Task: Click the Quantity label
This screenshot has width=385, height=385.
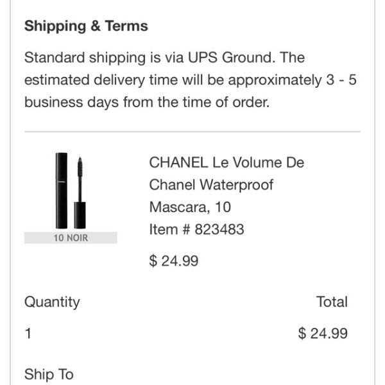Action: [x=52, y=302]
